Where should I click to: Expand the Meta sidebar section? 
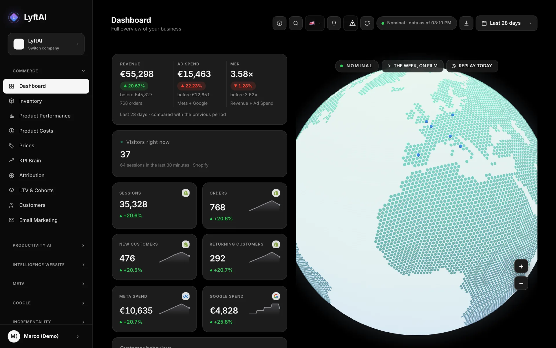[48, 284]
